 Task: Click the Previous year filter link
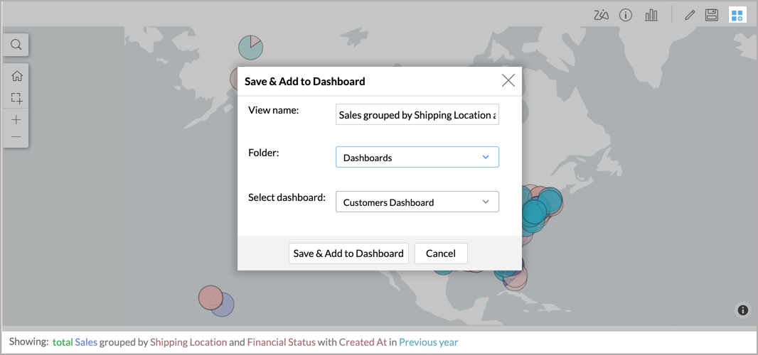coord(428,342)
